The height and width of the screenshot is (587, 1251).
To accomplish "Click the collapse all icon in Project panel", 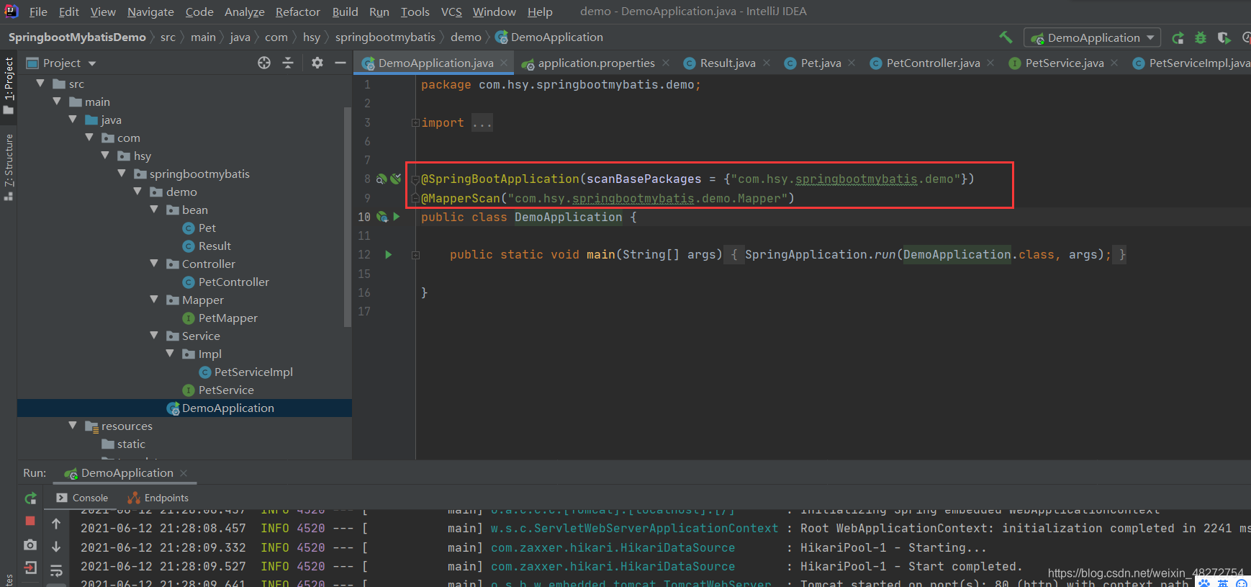I will (x=288, y=63).
